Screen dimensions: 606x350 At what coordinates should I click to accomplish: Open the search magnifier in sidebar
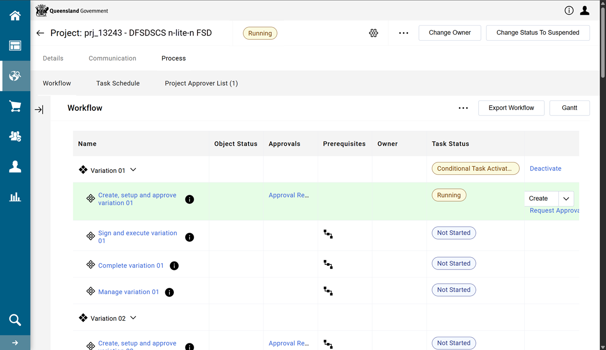pos(15,320)
